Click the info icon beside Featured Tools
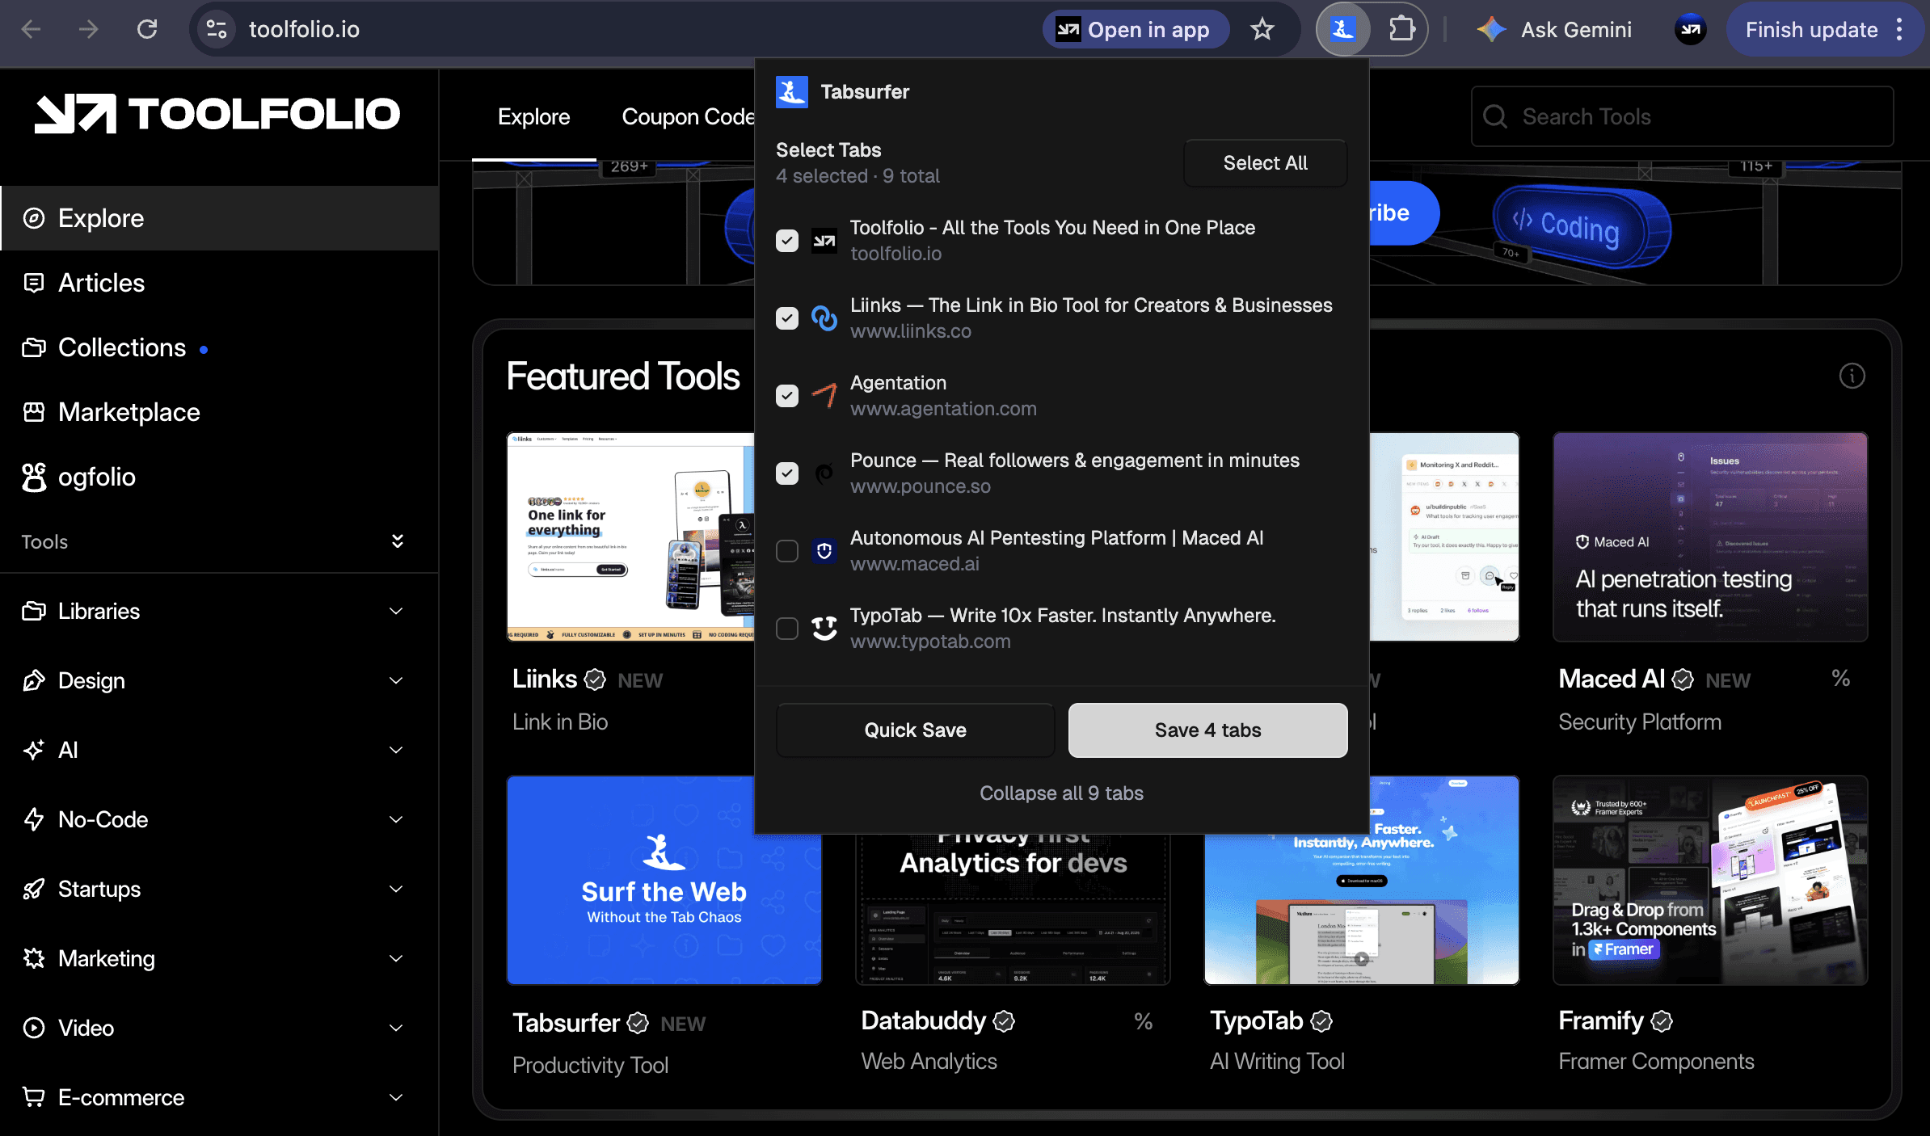Viewport: 1930px width, 1136px height. pos(1852,376)
